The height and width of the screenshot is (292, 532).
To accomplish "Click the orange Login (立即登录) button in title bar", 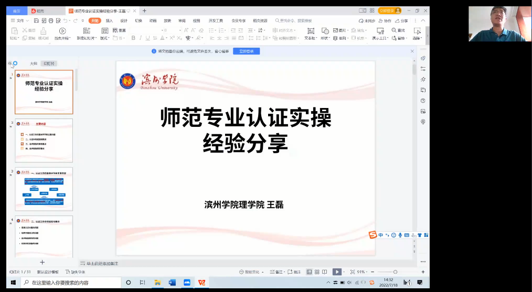I will click(389, 11).
